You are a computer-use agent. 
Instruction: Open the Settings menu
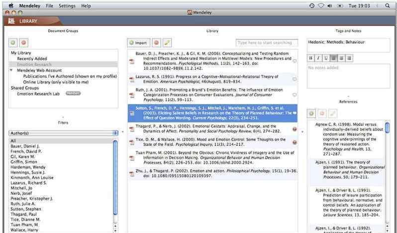point(67,5)
